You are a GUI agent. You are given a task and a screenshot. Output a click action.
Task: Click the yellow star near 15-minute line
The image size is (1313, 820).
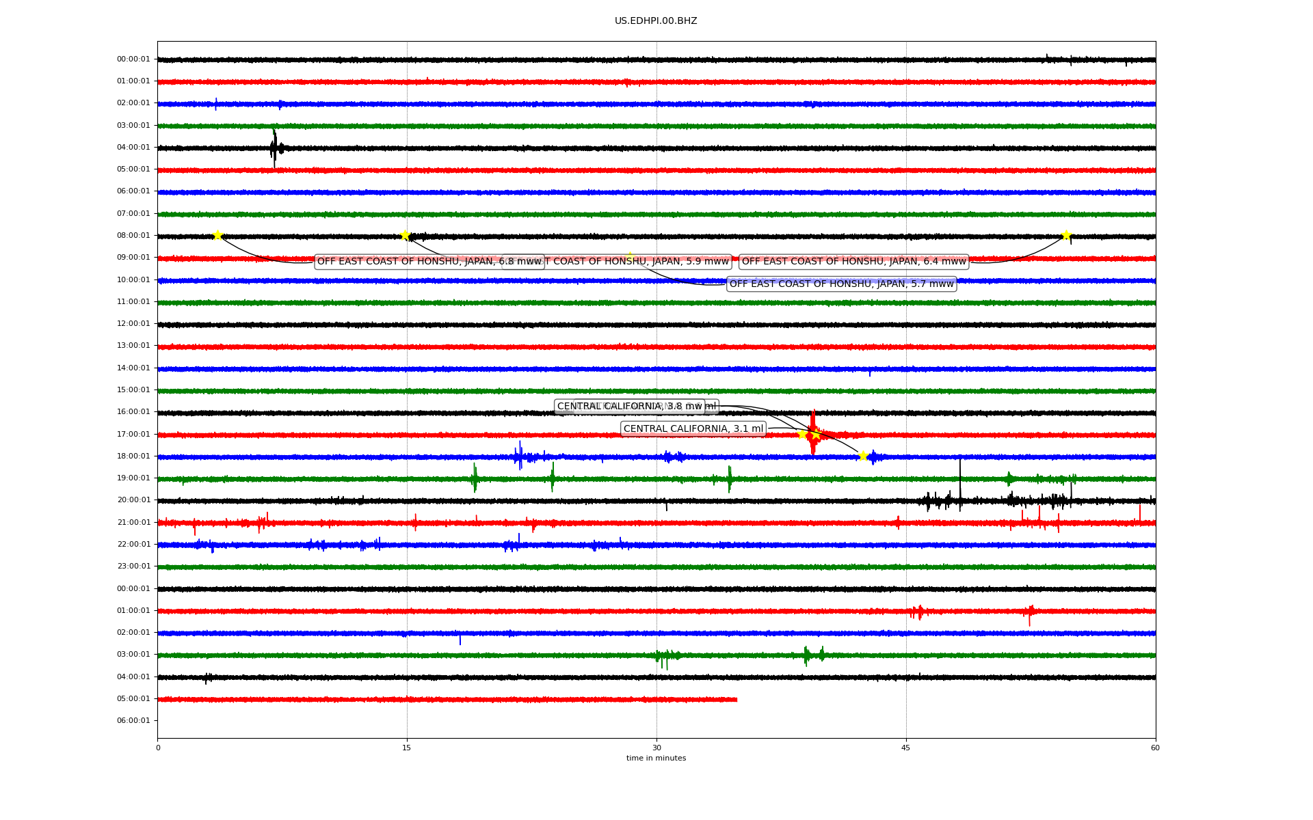pos(405,235)
